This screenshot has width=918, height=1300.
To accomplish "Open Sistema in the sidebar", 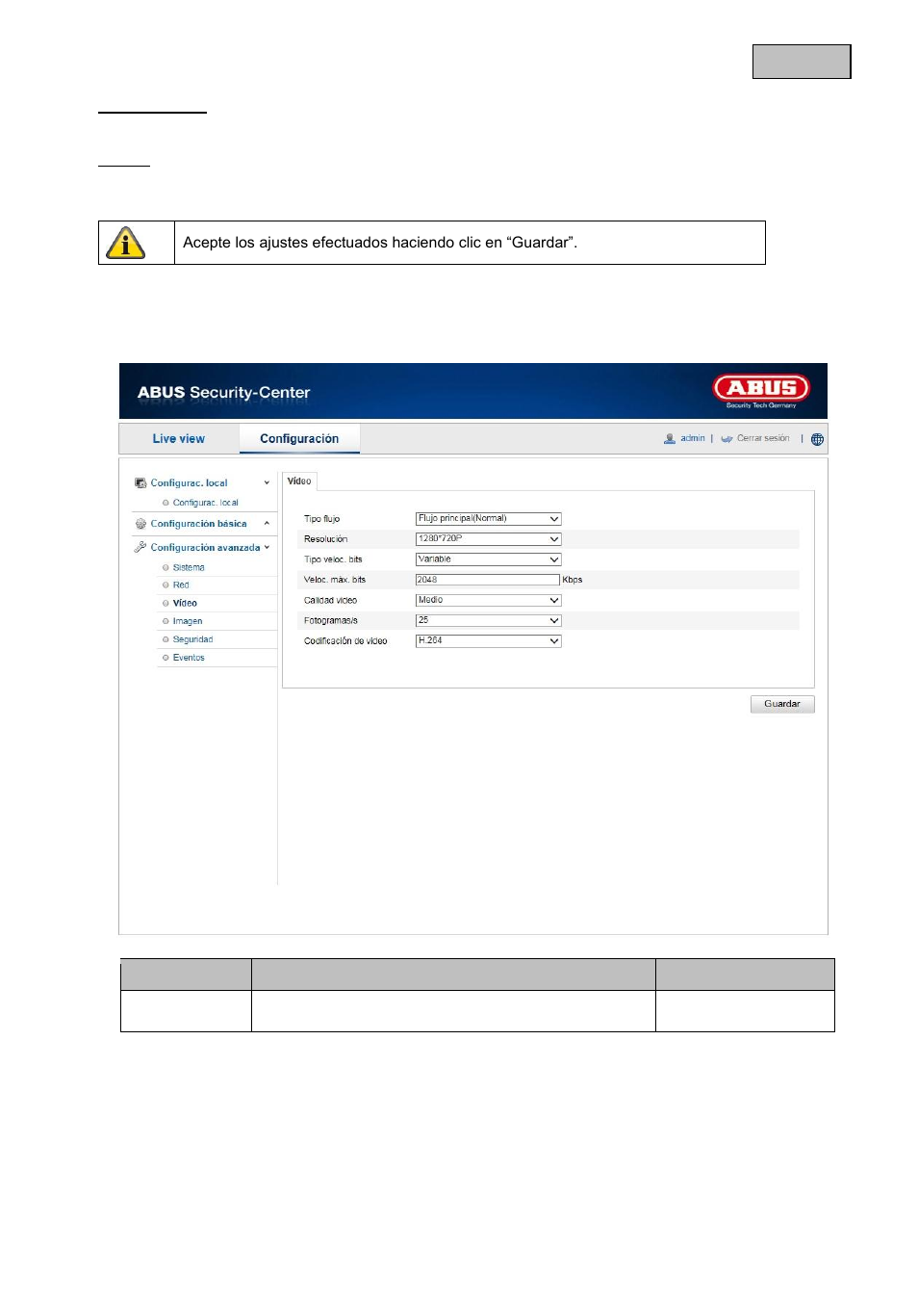I will [x=189, y=568].
